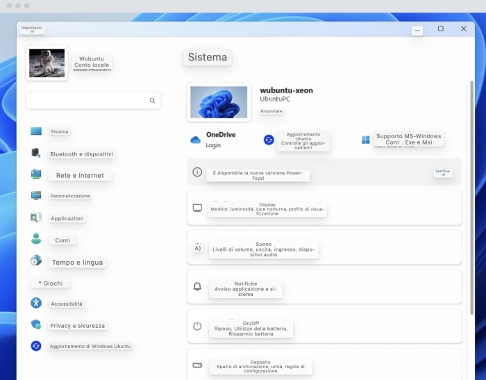Click OneDrive Login link

click(213, 145)
